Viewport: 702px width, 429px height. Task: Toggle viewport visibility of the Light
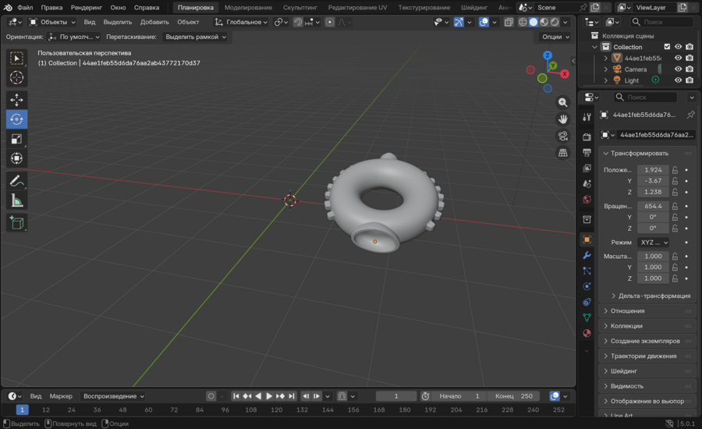click(678, 80)
